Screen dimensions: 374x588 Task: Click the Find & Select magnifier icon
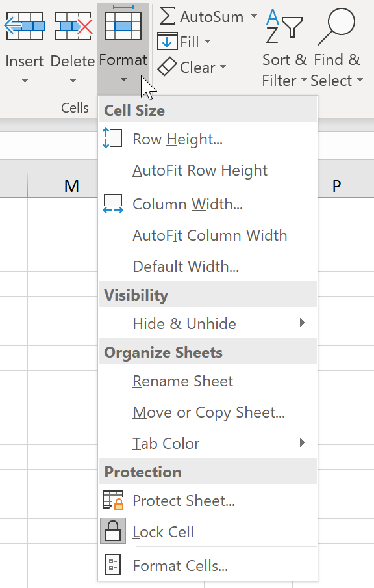[336, 26]
